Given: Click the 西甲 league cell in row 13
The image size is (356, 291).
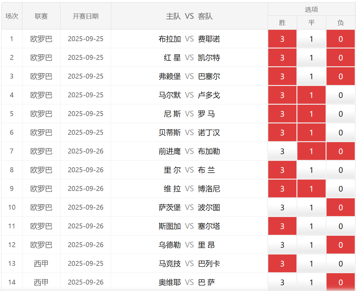Looking at the screenshot, I should coord(41,264).
